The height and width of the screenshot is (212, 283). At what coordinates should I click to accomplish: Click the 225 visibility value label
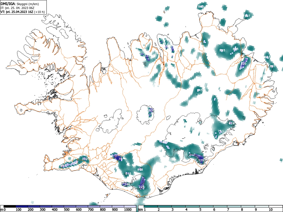[141, 187]
